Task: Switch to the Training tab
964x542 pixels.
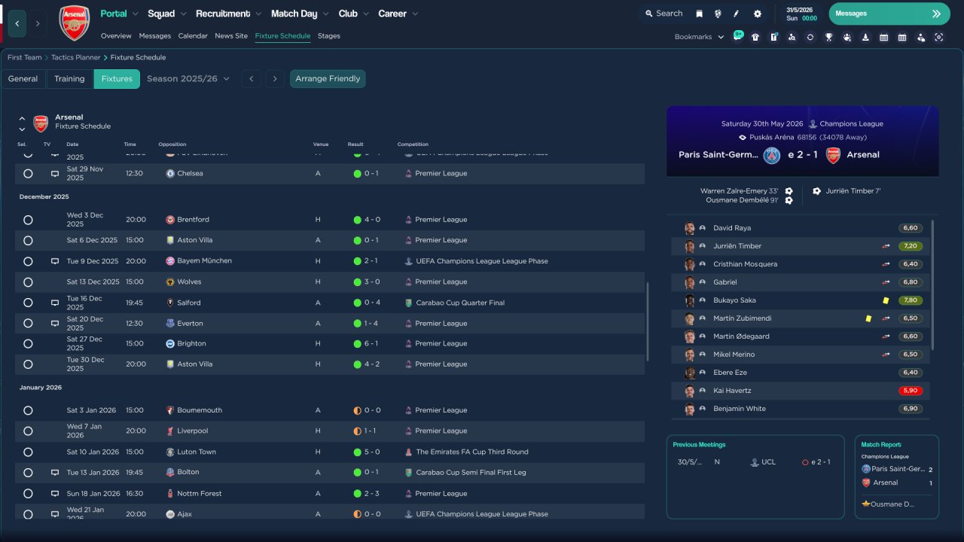Action: click(69, 79)
